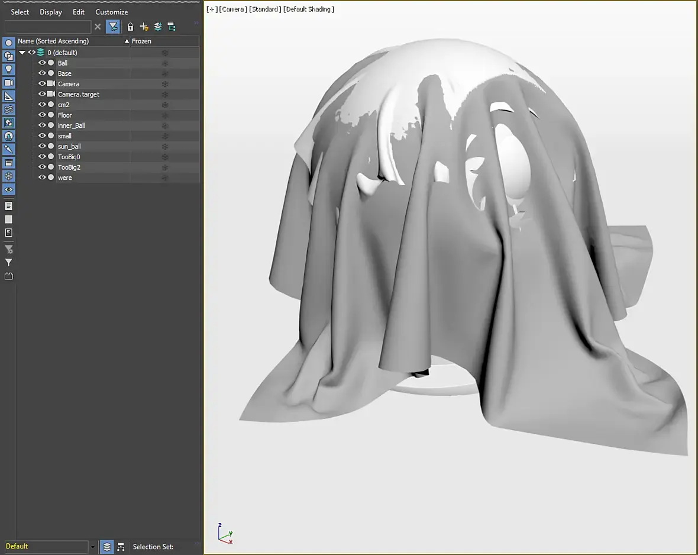This screenshot has width=698, height=555.
Task: Toggle visibility of the Floor object
Action: point(42,115)
